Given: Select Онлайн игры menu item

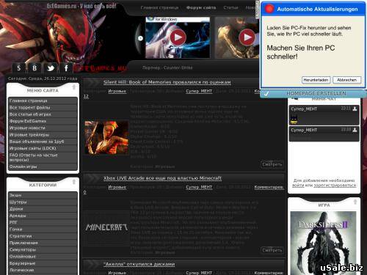Looking at the screenshot, I should click(x=43, y=166).
